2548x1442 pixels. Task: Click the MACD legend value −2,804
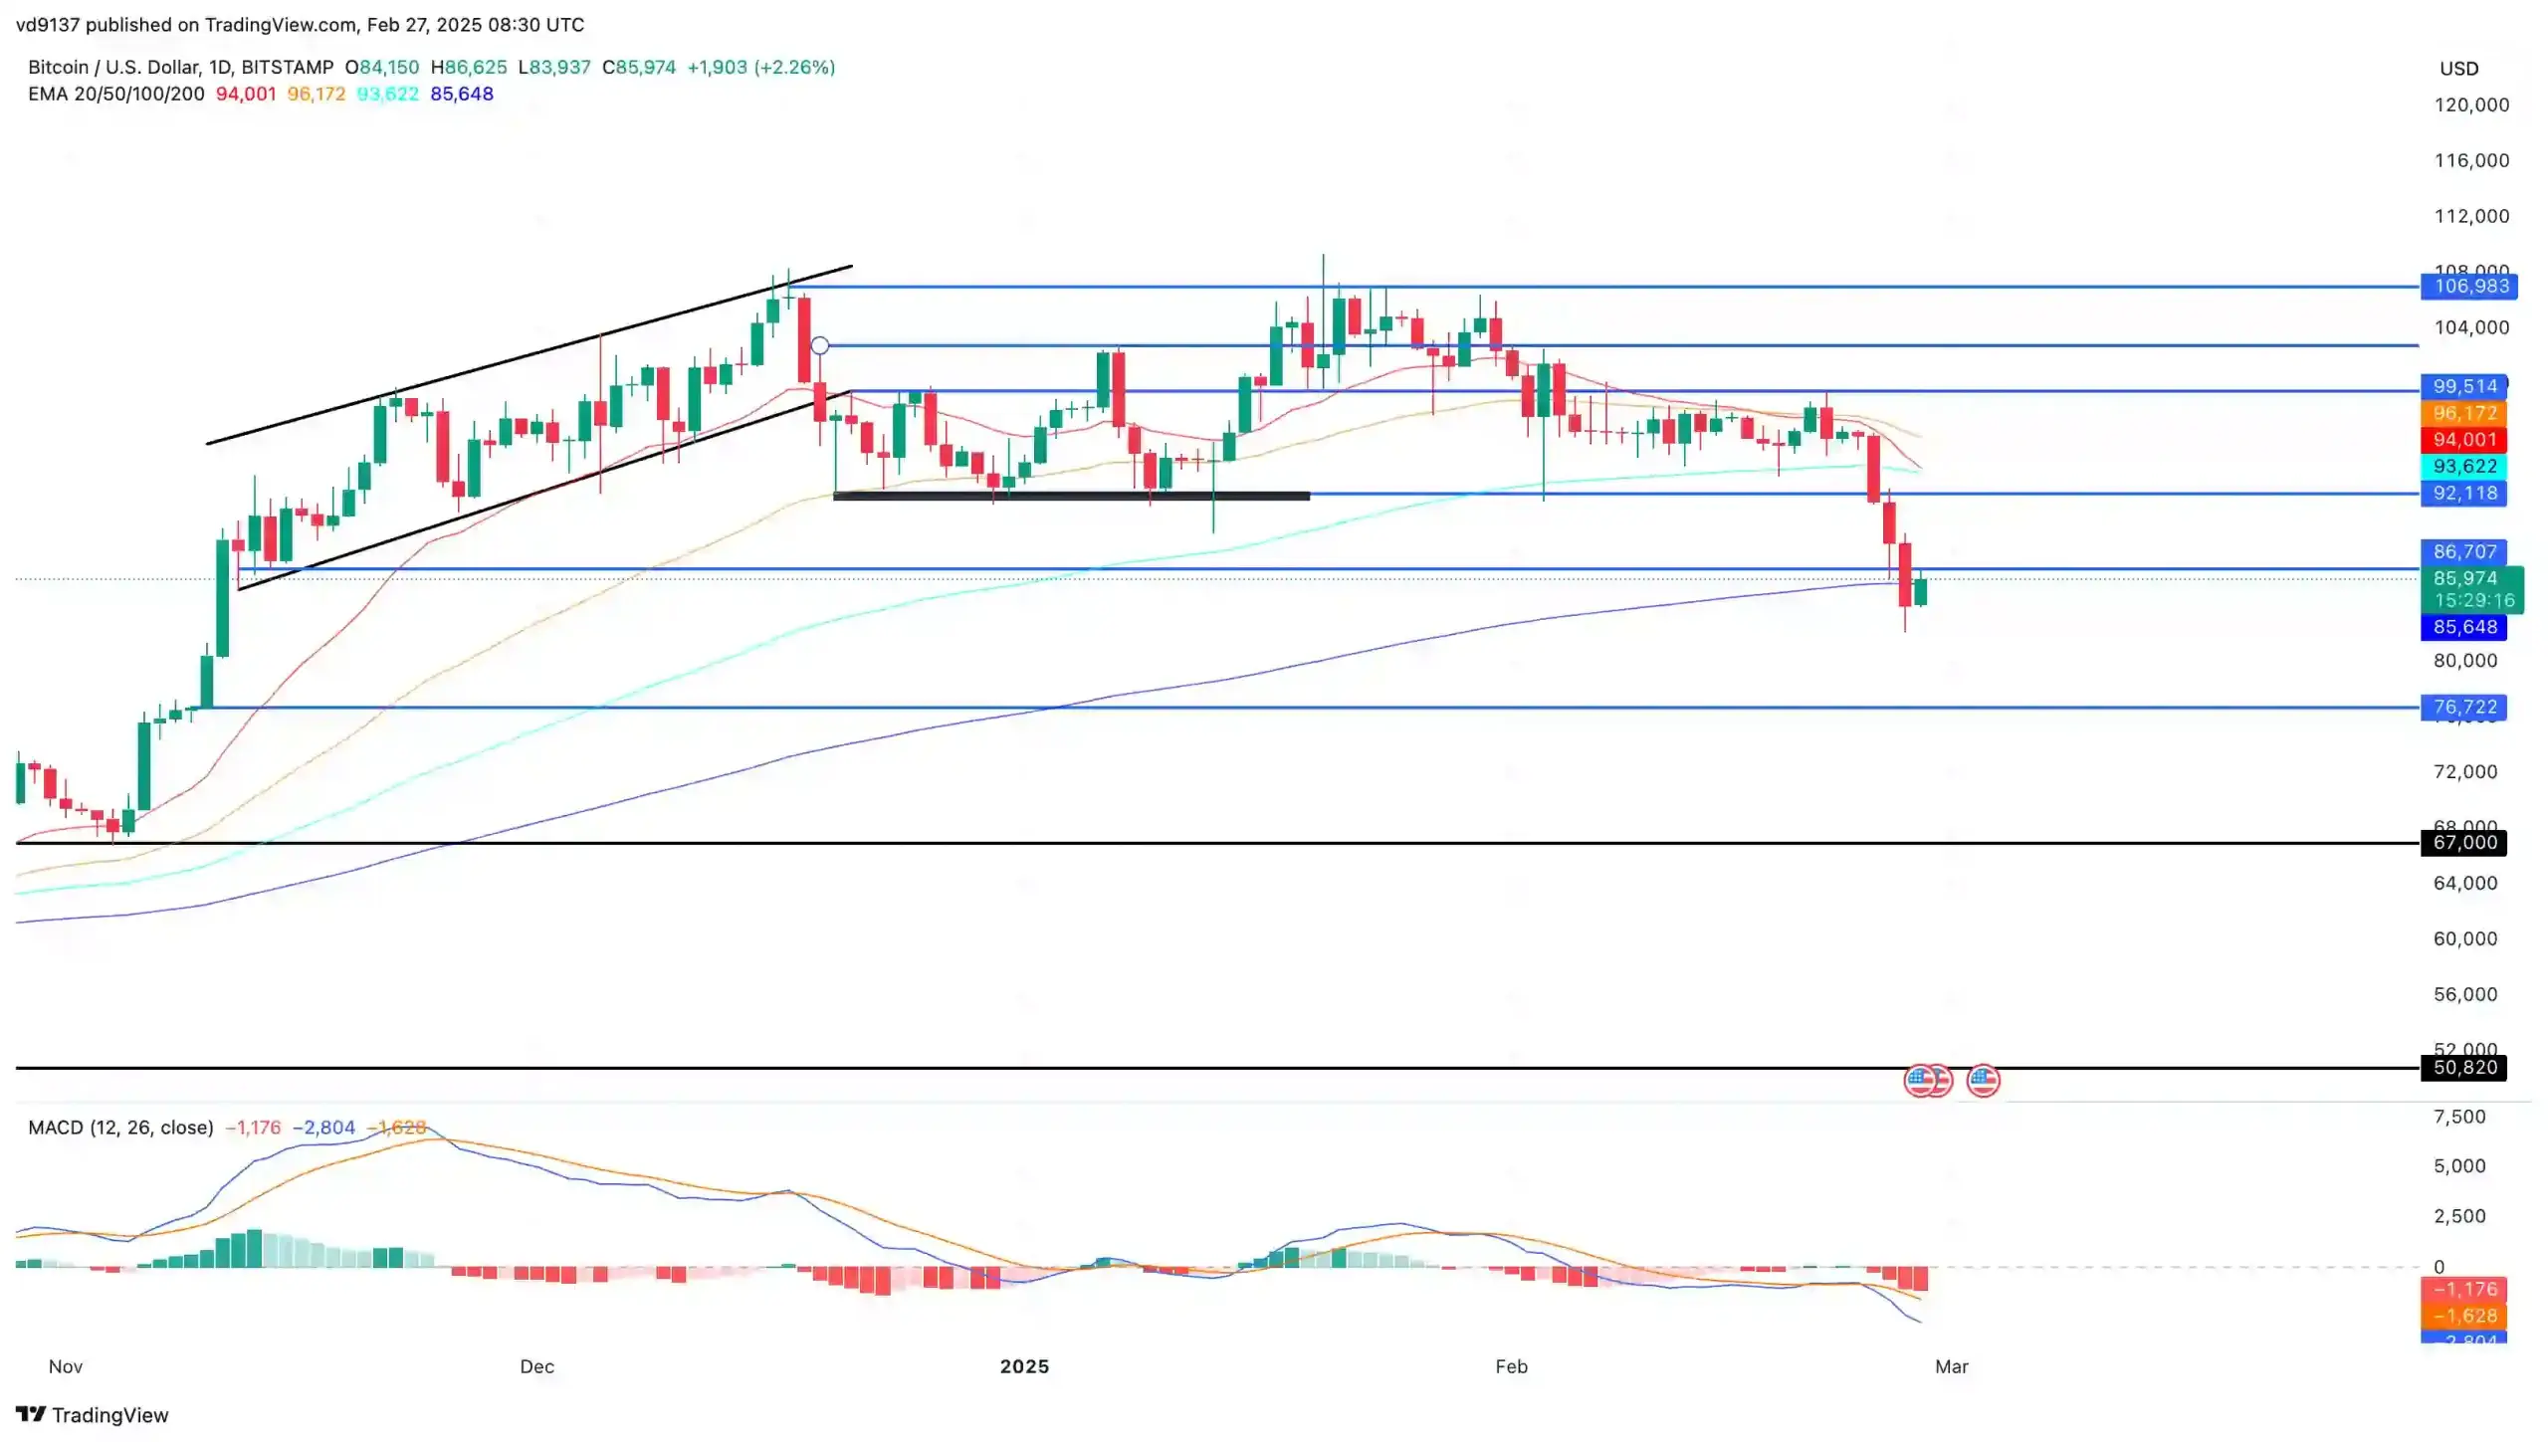coord(323,1128)
